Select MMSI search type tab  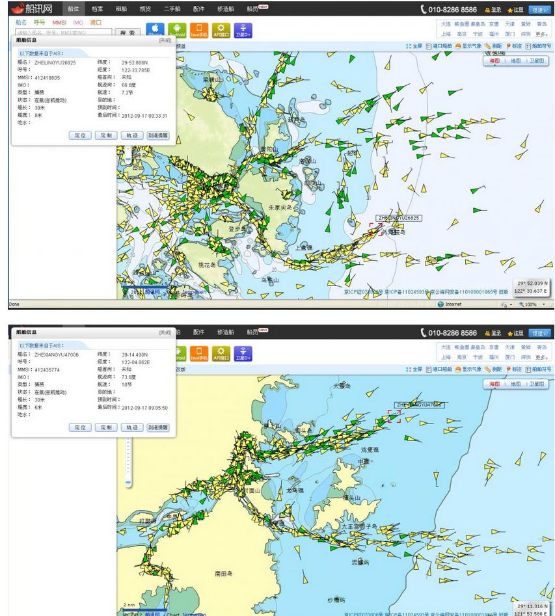pyautogui.click(x=59, y=22)
